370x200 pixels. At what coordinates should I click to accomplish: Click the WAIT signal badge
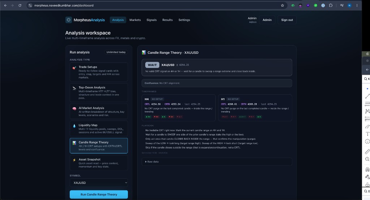pyautogui.click(x=152, y=65)
